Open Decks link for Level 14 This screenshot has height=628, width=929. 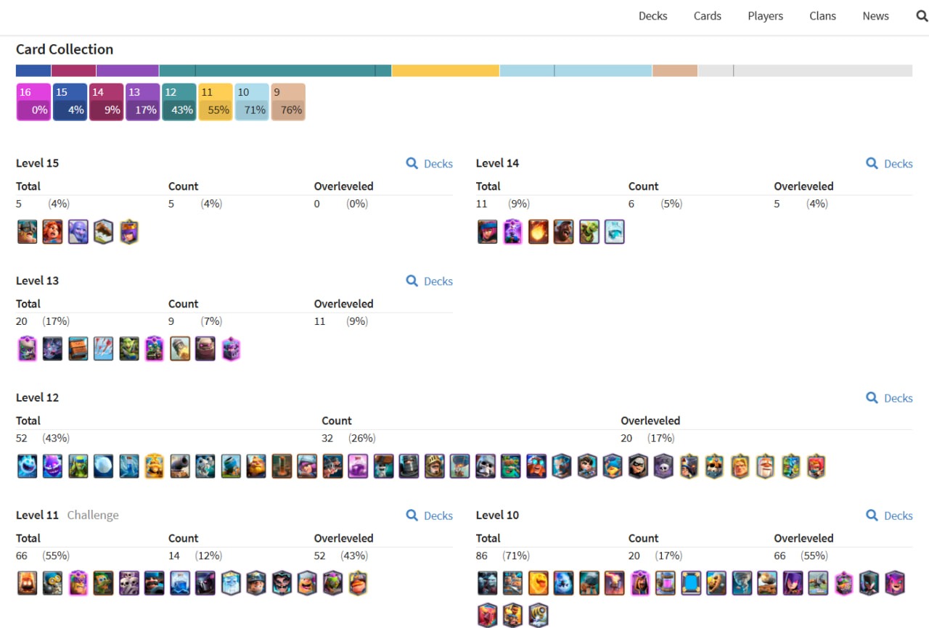[889, 164]
